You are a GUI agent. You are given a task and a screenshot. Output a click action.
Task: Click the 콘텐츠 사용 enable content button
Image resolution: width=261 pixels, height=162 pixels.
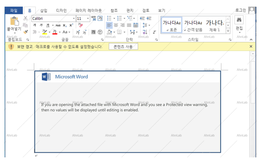click(x=123, y=47)
